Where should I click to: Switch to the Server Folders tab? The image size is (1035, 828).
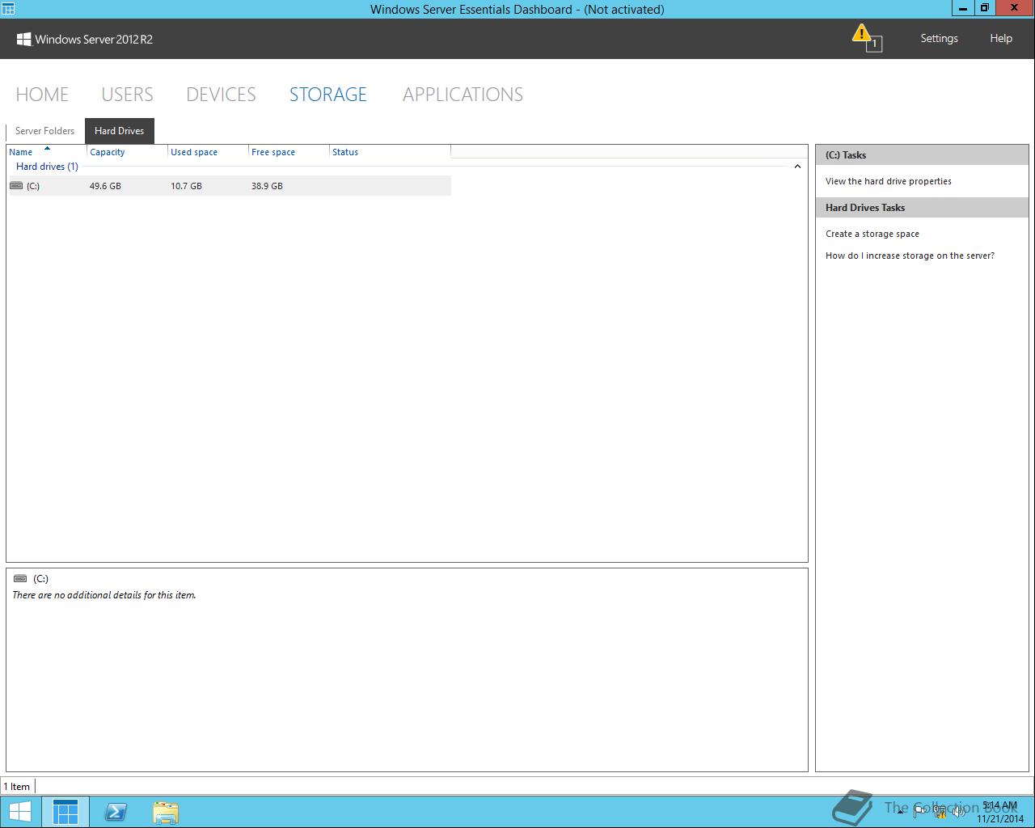click(44, 131)
